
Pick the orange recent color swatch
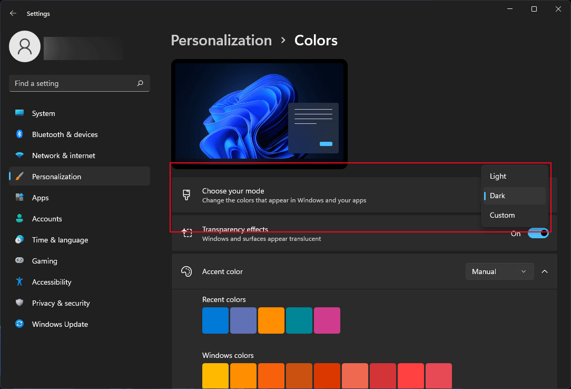tap(271, 320)
